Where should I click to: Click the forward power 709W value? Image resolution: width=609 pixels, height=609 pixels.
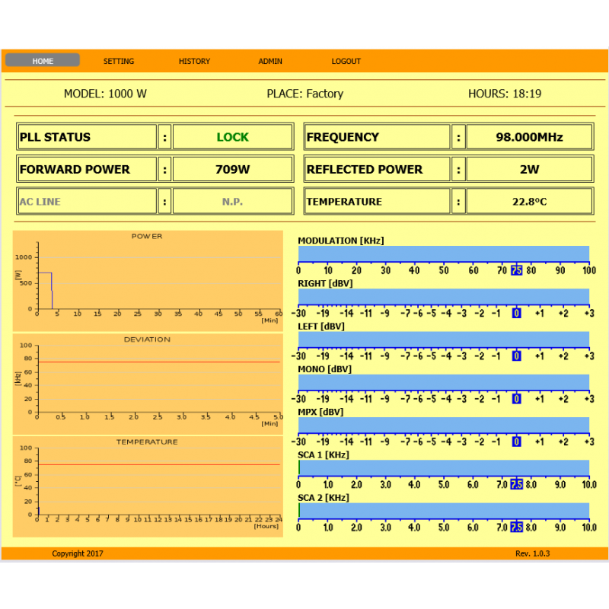(232, 169)
